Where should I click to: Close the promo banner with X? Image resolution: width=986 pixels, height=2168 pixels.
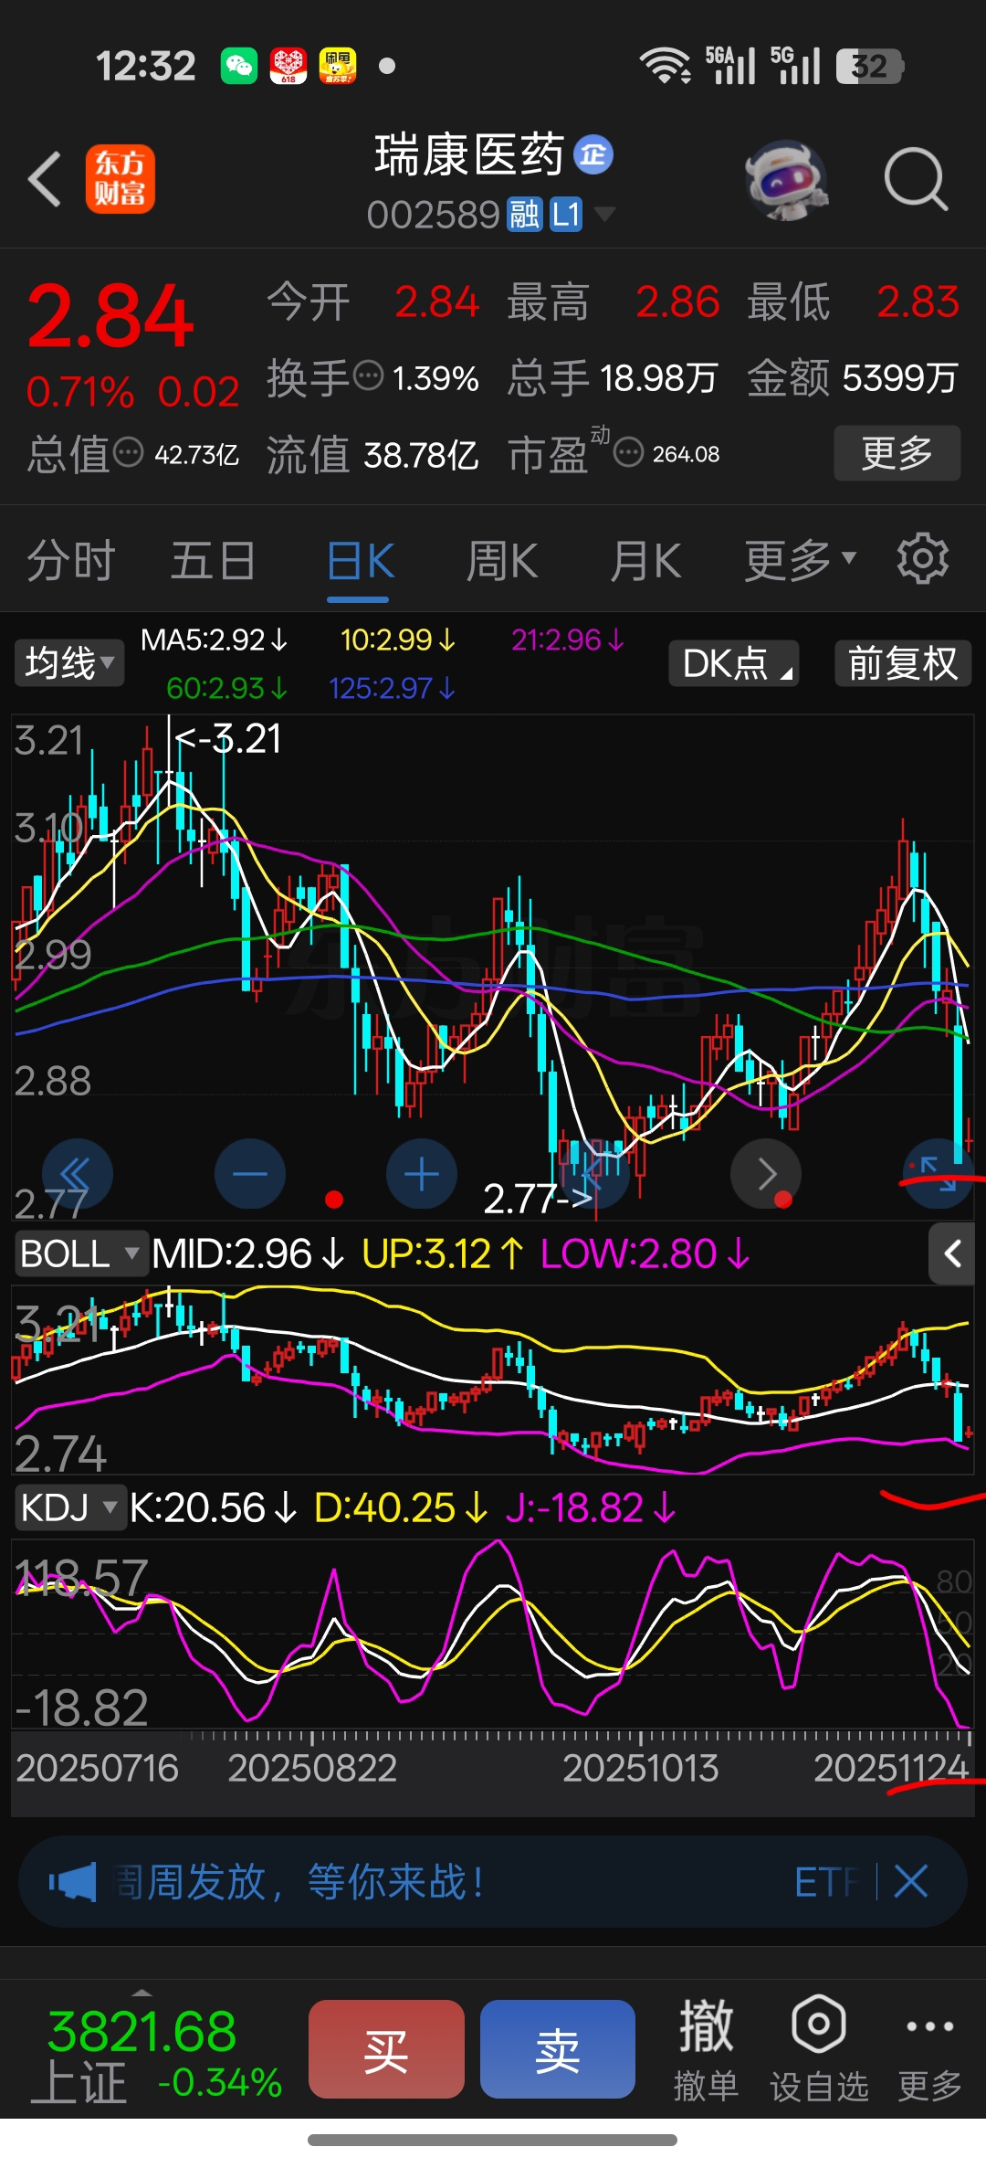click(x=911, y=1881)
